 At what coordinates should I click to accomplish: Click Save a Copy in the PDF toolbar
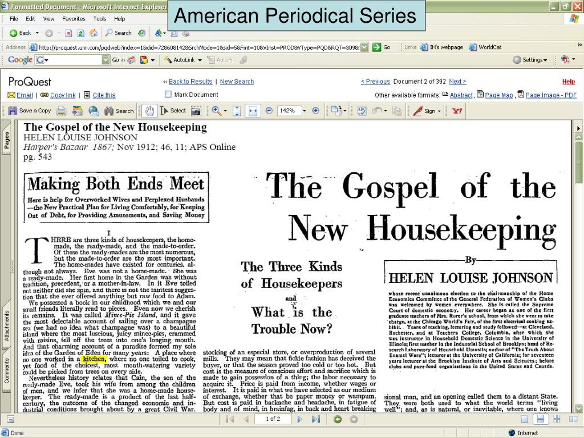[30, 111]
